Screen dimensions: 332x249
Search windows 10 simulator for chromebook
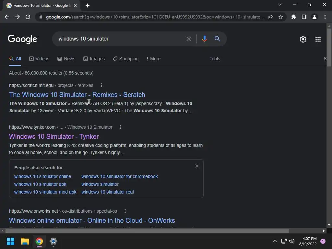click(x=120, y=176)
